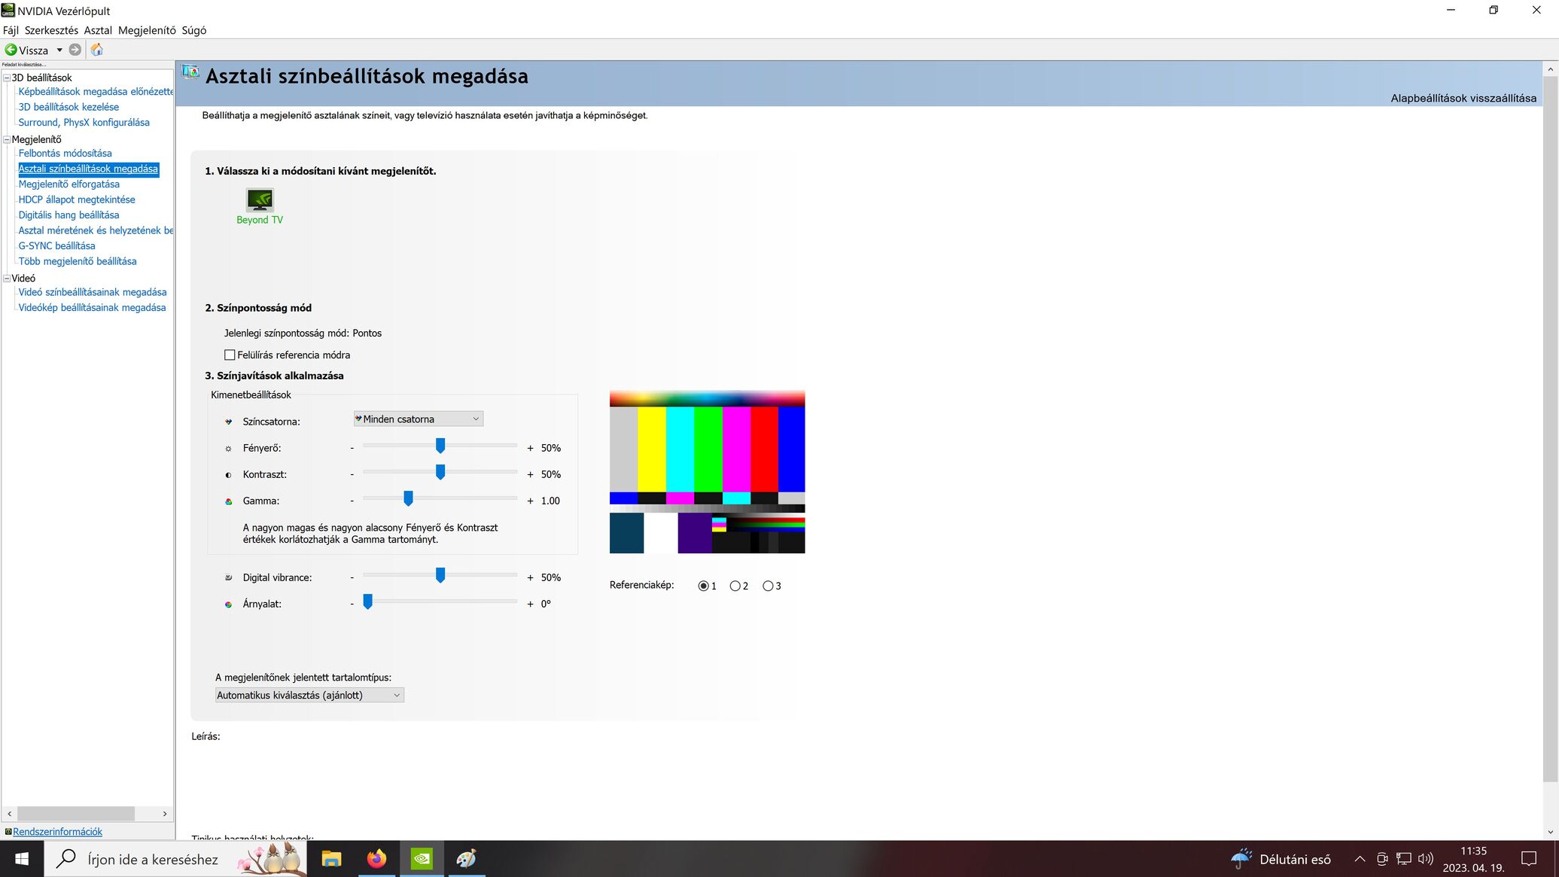Open Videó színbeállításainak megadása page

coord(93,292)
